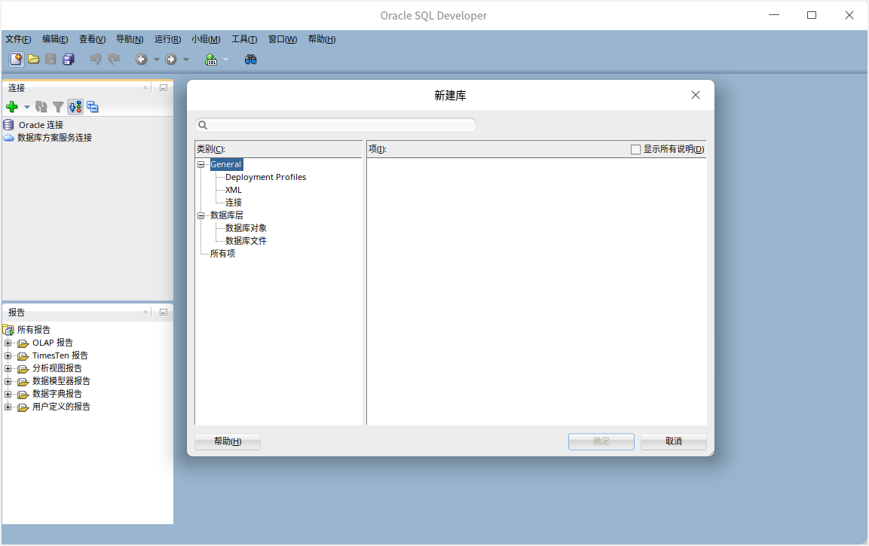This screenshot has width=869, height=546.
Task: Select Deployment Profiles category
Action: click(x=265, y=177)
